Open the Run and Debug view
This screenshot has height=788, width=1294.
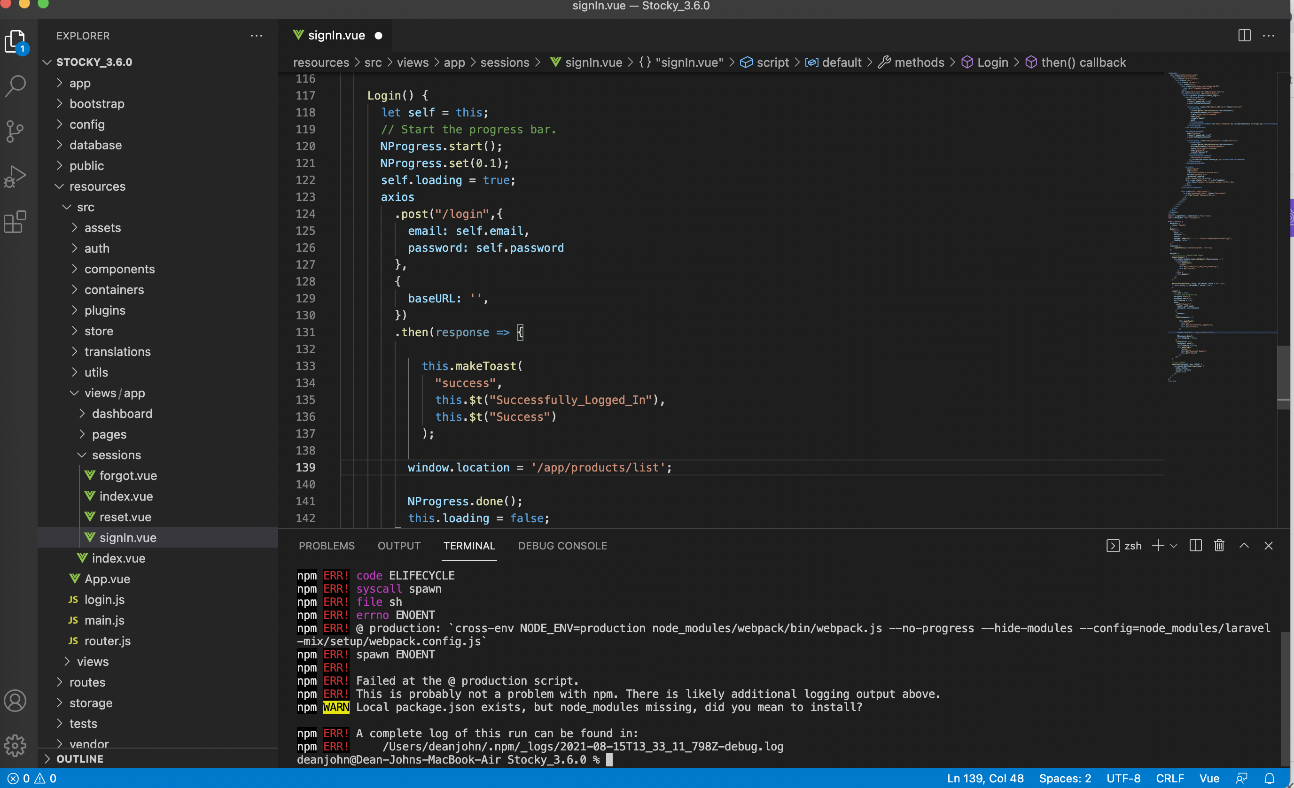coord(15,176)
